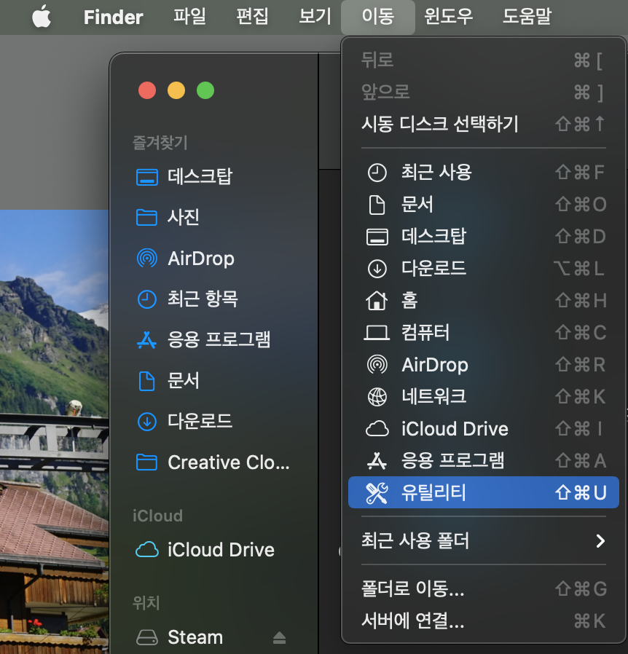Screen dimensions: 628x654
Task: Open the 윈도우 menu
Action: [448, 17]
